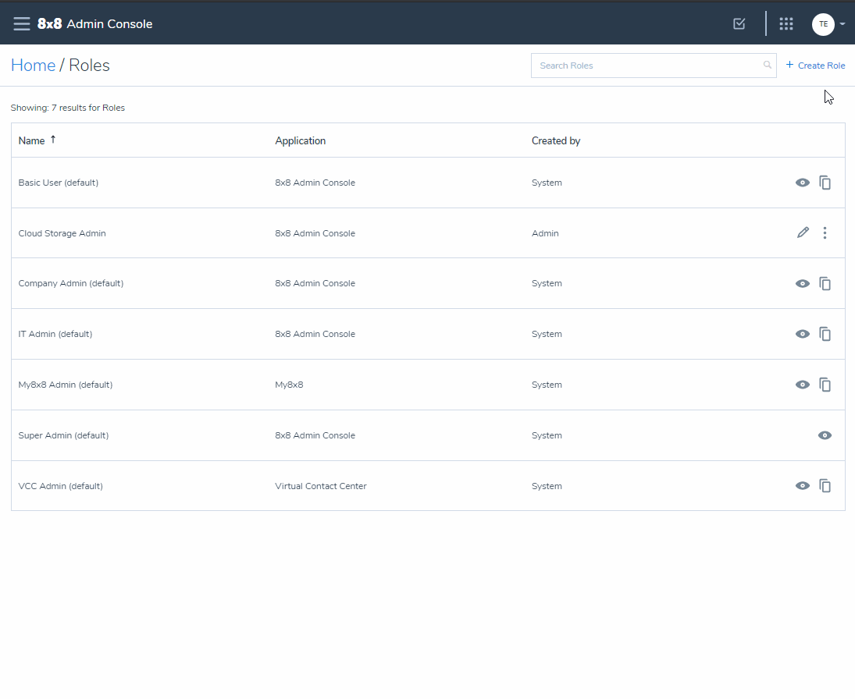Sort by Application column header
Screen dimensions: 855x699
point(301,140)
